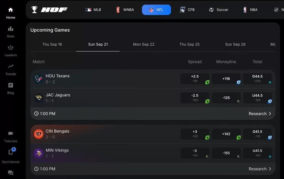Expand Research for Bengals vs Vikings
Screen dimensions: 284x179
coord(260,169)
